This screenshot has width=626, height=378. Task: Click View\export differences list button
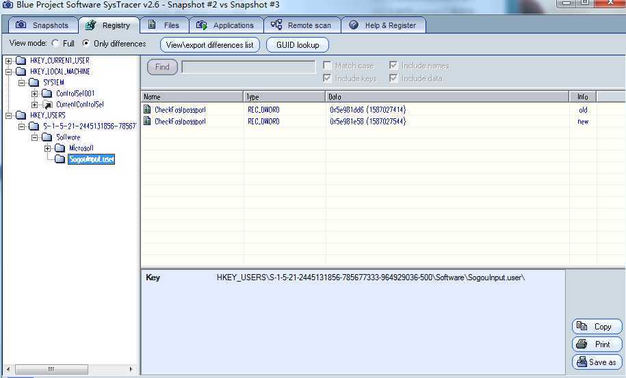[x=210, y=45]
